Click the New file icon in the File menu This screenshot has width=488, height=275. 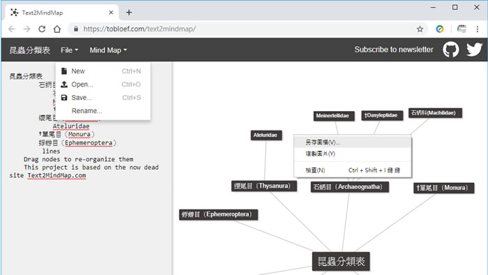[64, 71]
